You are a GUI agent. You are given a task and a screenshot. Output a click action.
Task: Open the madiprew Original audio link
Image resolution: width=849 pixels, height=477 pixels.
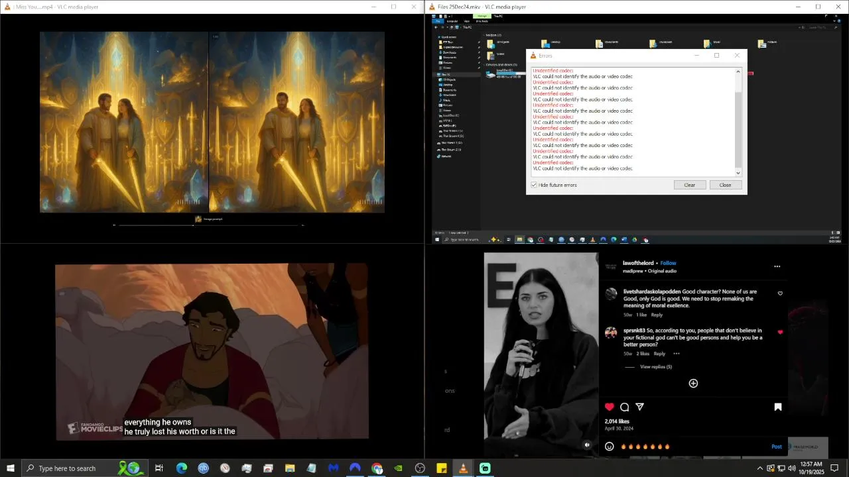(x=650, y=271)
